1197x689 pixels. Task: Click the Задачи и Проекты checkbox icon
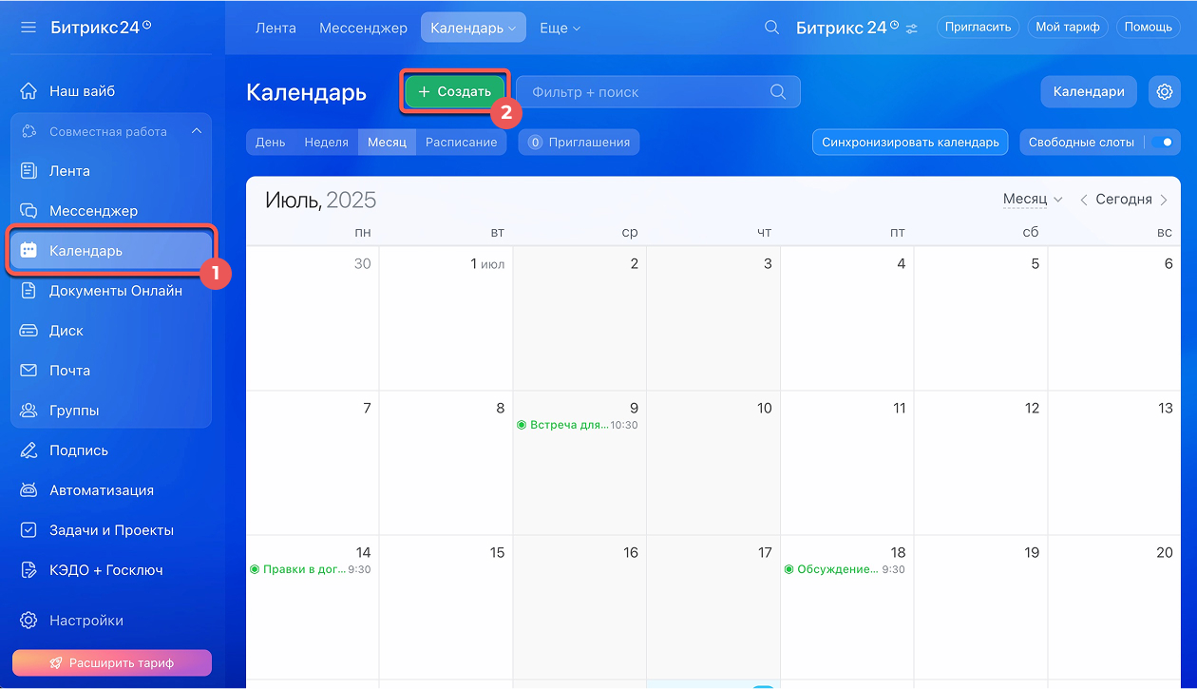(x=28, y=530)
